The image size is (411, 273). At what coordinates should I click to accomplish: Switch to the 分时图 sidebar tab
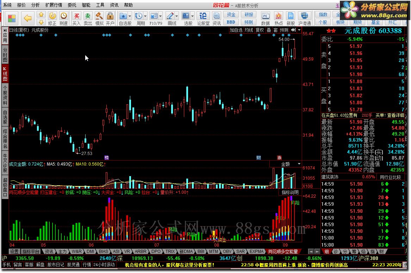(x=5, y=55)
